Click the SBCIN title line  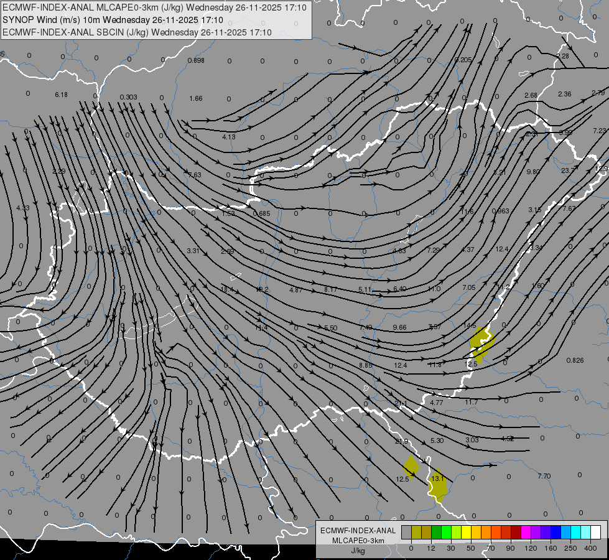point(137,32)
